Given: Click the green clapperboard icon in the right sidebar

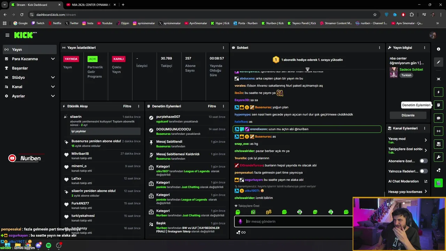Looking at the screenshot, I should [438, 182].
